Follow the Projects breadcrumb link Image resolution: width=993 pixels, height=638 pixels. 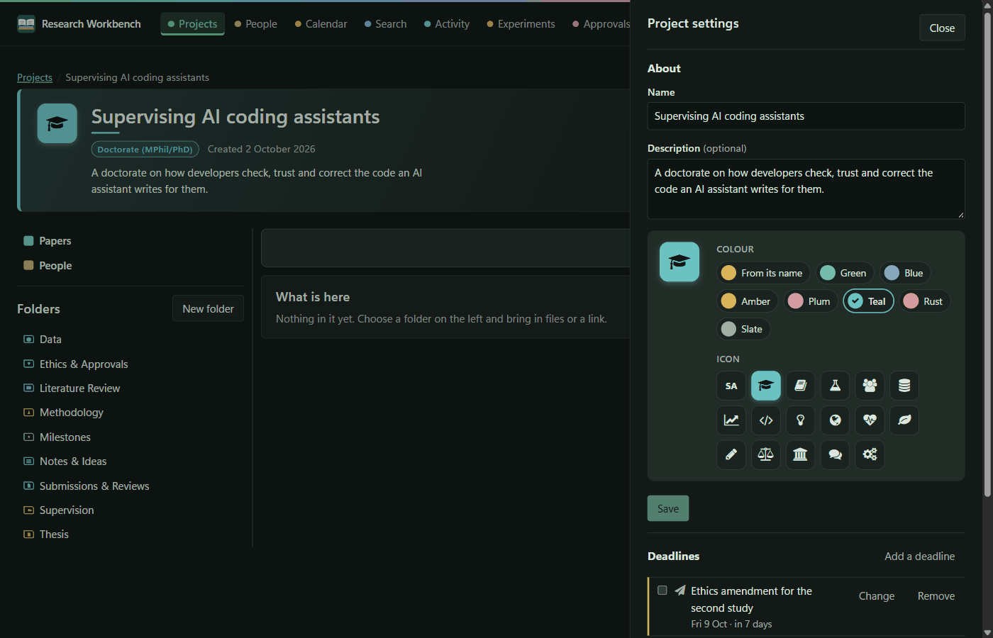tap(35, 77)
